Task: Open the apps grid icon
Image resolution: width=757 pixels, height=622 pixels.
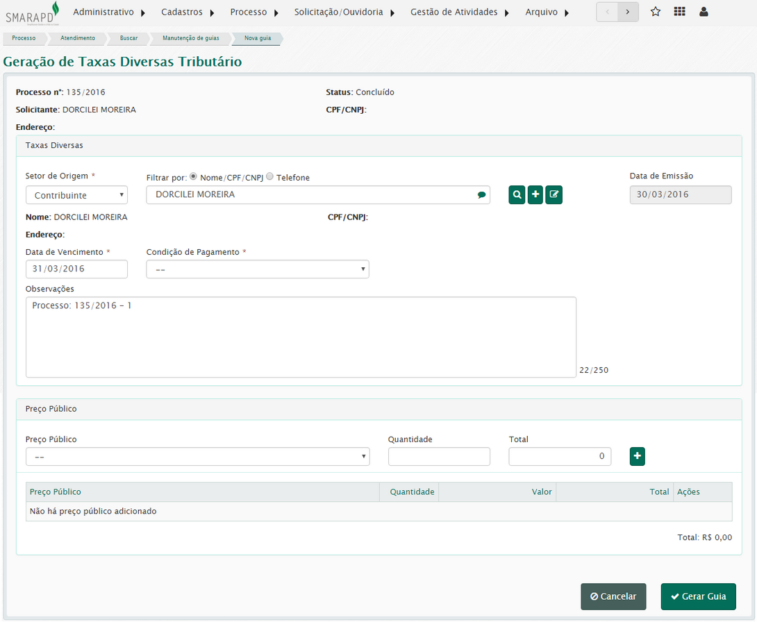Action: [679, 12]
